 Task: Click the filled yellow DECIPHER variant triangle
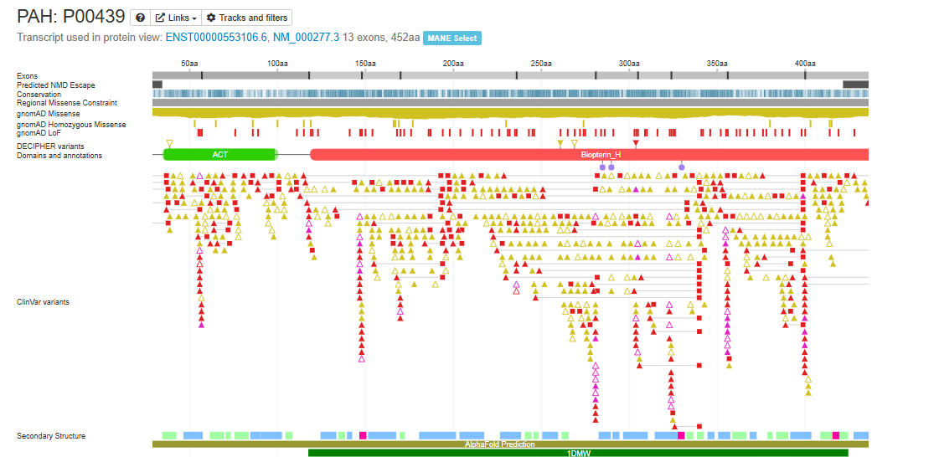[560, 144]
